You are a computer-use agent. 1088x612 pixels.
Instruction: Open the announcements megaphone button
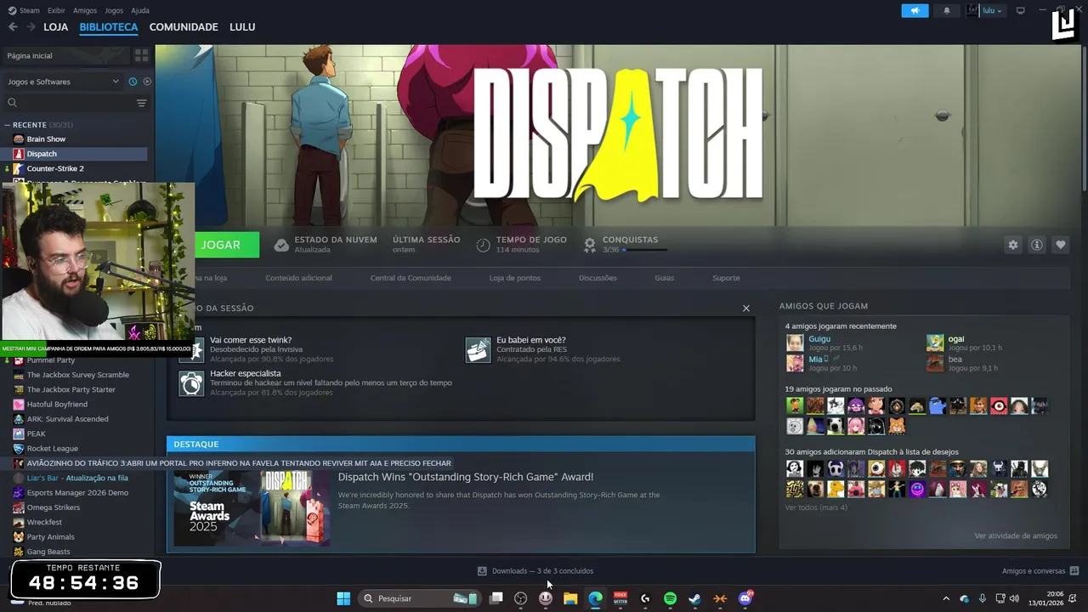(915, 11)
